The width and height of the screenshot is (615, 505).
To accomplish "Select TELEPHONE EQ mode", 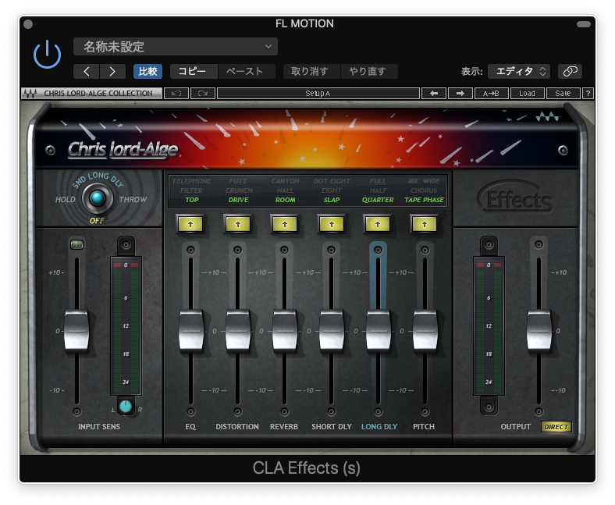I will pyautogui.click(x=191, y=181).
